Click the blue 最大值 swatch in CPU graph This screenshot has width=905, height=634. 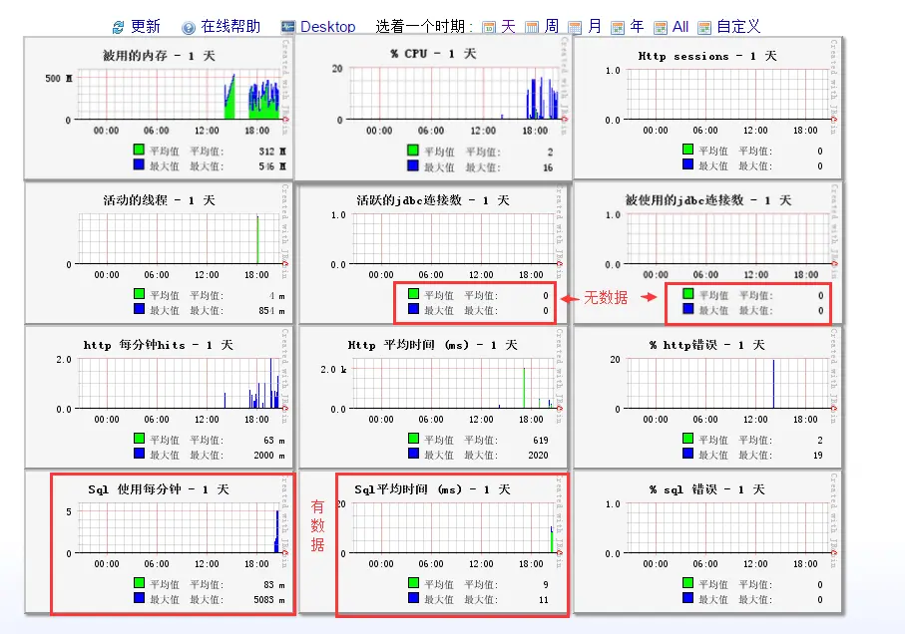[413, 165]
